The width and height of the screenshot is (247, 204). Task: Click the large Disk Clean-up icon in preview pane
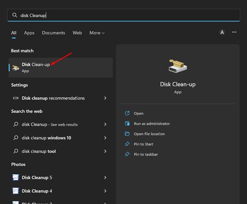click(178, 66)
